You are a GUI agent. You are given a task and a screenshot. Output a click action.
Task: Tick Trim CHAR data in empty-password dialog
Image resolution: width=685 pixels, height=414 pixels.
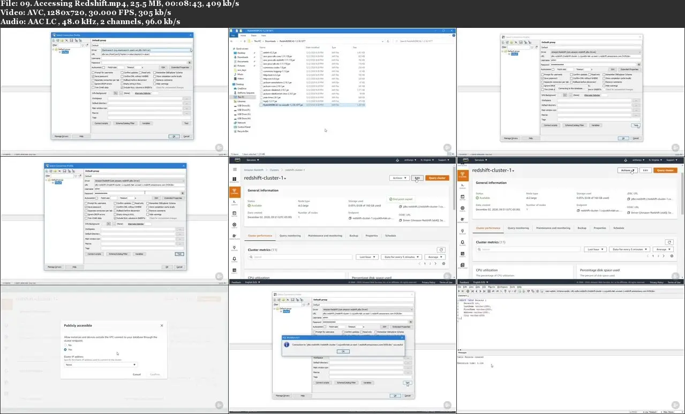(x=93, y=87)
